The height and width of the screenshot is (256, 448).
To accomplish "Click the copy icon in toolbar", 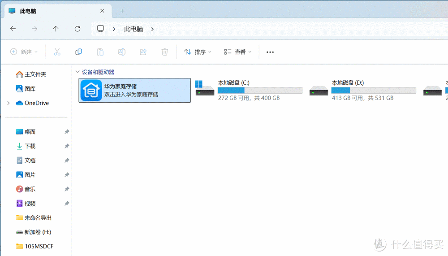I will click(x=78, y=52).
